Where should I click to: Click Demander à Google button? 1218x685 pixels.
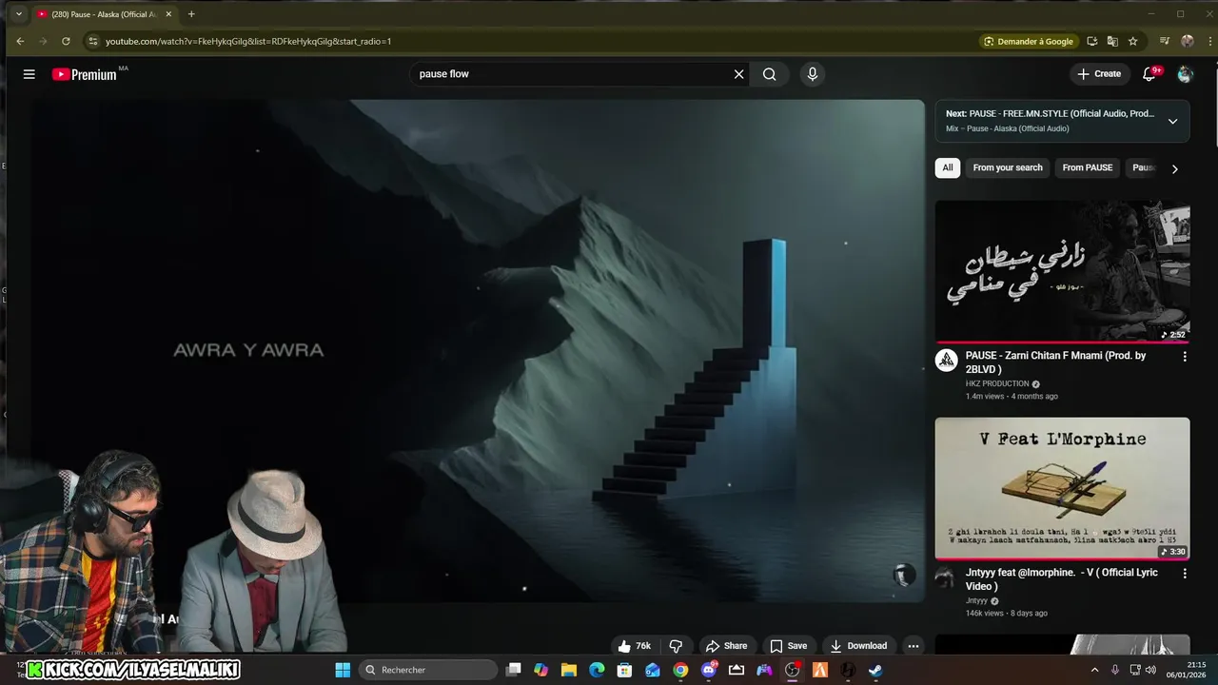pyautogui.click(x=1028, y=41)
